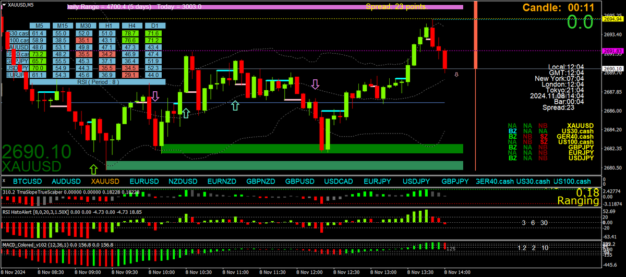Image resolution: width=626 pixels, height=277 pixels.
Task: Click yellow USDJPY in the zone status list
Action: click(x=581, y=158)
